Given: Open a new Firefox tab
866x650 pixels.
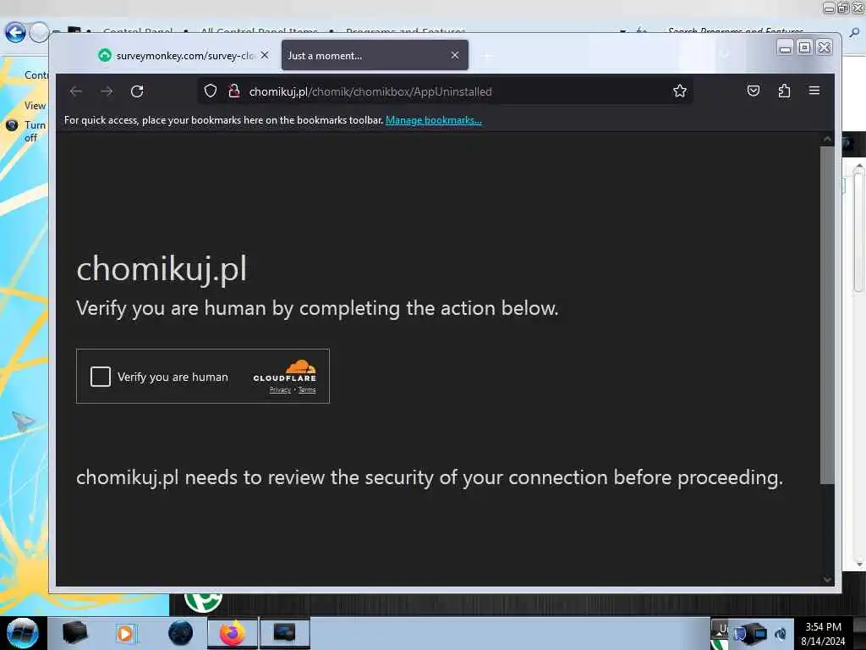Looking at the screenshot, I should 487,55.
